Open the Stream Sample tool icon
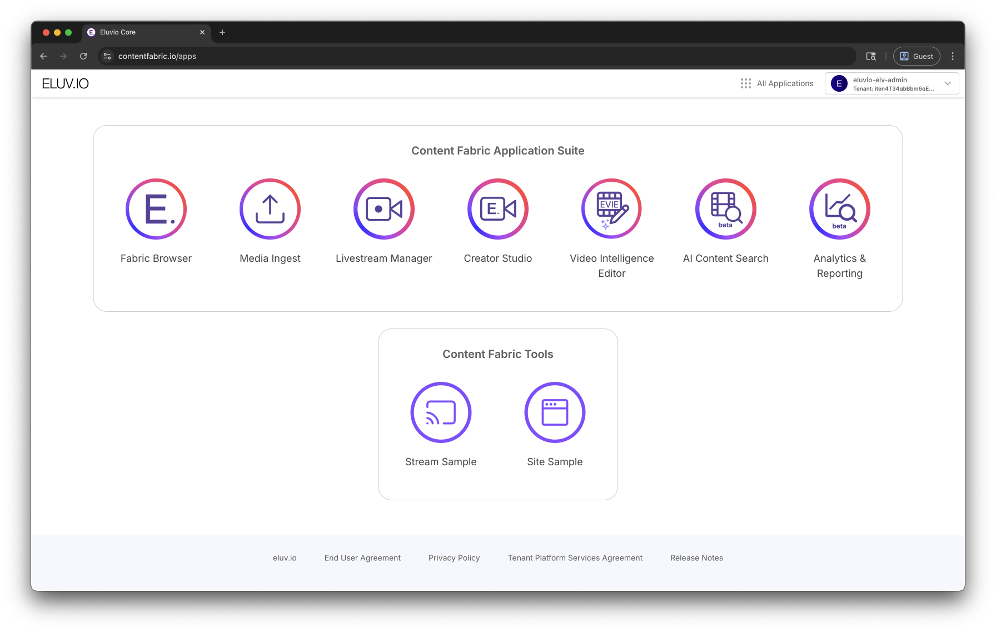996x632 pixels. point(441,412)
